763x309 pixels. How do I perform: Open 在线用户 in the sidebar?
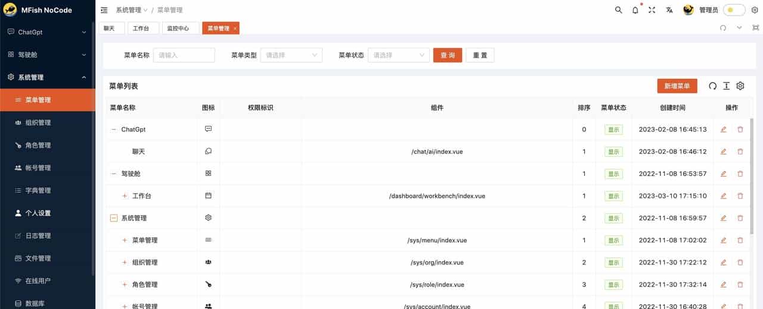[x=47, y=280]
